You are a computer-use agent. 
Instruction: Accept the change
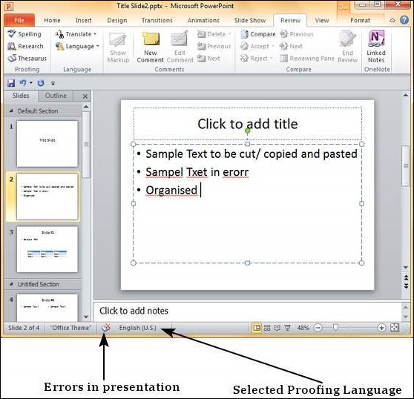pyautogui.click(x=257, y=46)
